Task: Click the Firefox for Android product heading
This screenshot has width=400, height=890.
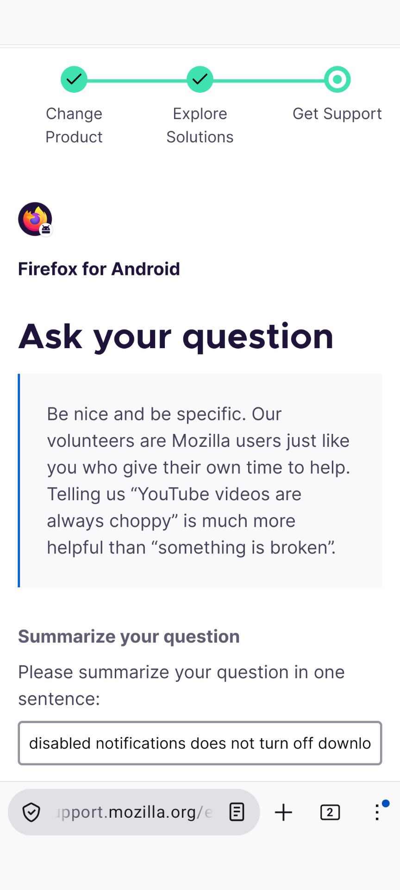Action: click(99, 269)
